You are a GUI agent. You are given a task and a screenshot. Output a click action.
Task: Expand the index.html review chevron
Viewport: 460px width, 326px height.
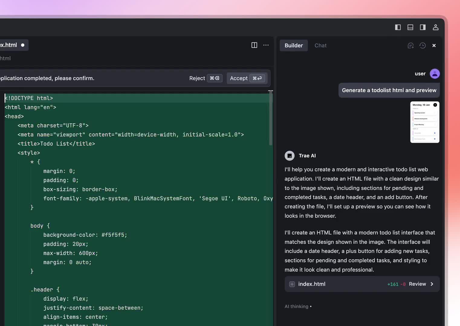[x=432, y=284]
